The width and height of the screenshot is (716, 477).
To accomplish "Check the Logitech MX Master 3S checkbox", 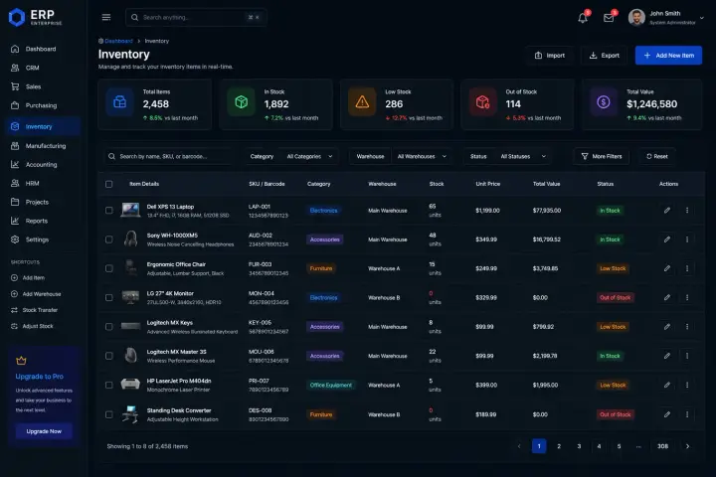I will 108,356.
